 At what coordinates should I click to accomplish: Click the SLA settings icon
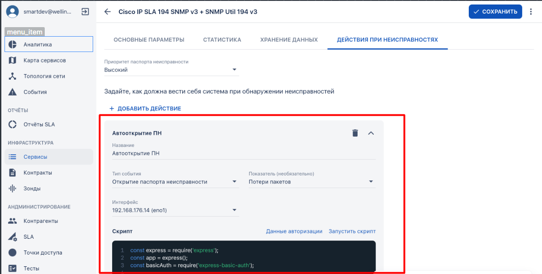13,236
